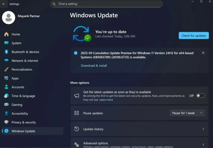Click the Accounts person icon
This screenshot has width=213, height=148.
tap(7, 87)
